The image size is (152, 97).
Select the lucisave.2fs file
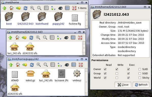pyautogui.click(x=62, y=75)
